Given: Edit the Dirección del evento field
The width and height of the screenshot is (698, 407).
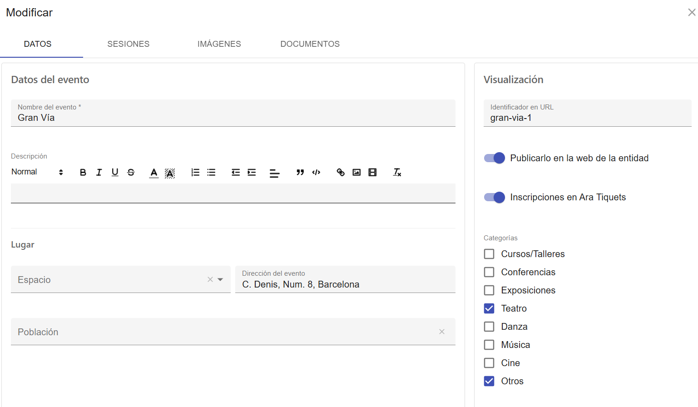Looking at the screenshot, I should 345,279.
